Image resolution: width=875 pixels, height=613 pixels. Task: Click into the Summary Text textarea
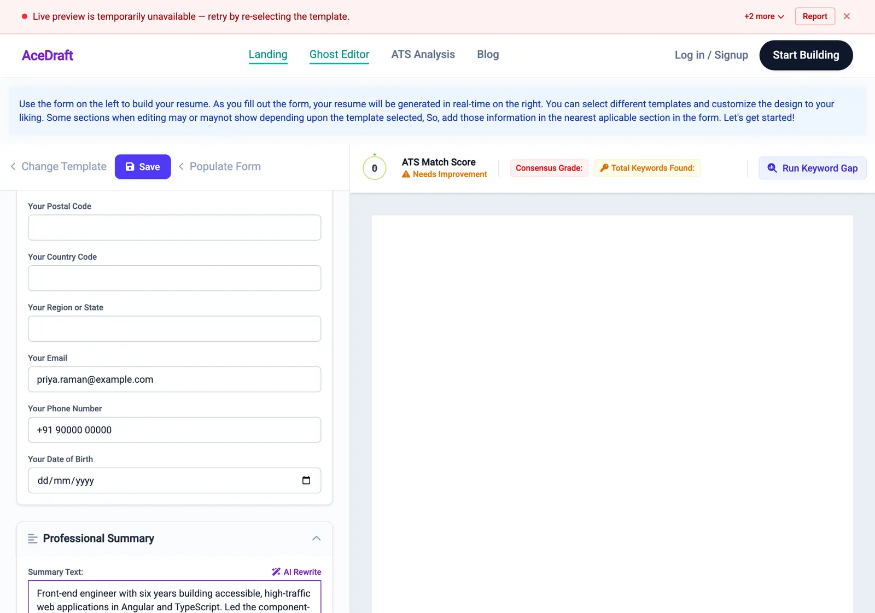(174, 597)
